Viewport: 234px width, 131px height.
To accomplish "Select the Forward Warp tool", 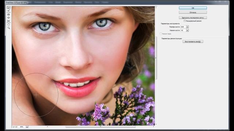I will [x=8, y=8].
